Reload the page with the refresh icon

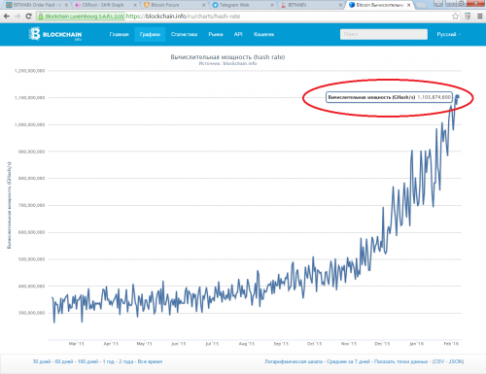[28, 17]
